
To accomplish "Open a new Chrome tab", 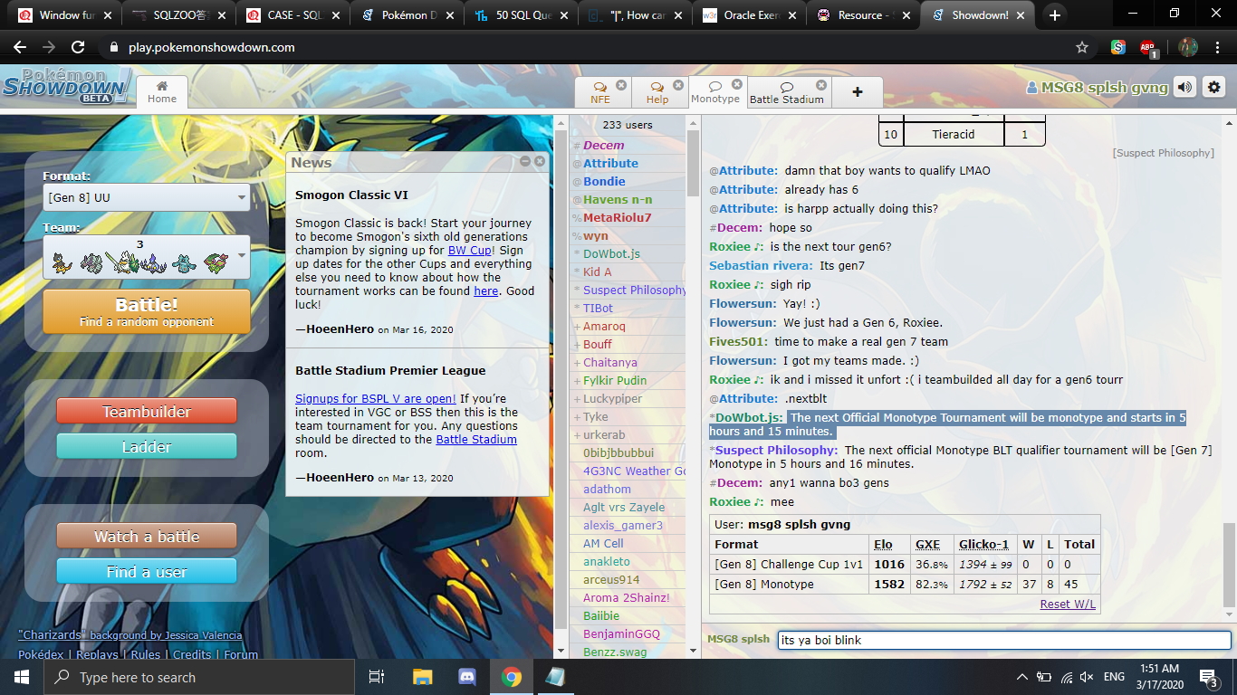I will pos(1054,15).
